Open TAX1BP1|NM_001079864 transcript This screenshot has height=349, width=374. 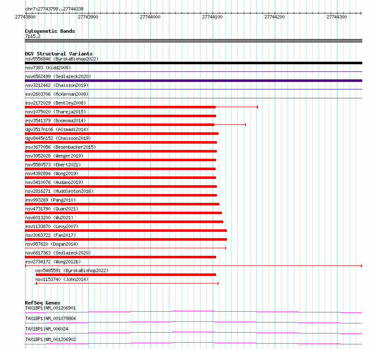click(x=50, y=318)
